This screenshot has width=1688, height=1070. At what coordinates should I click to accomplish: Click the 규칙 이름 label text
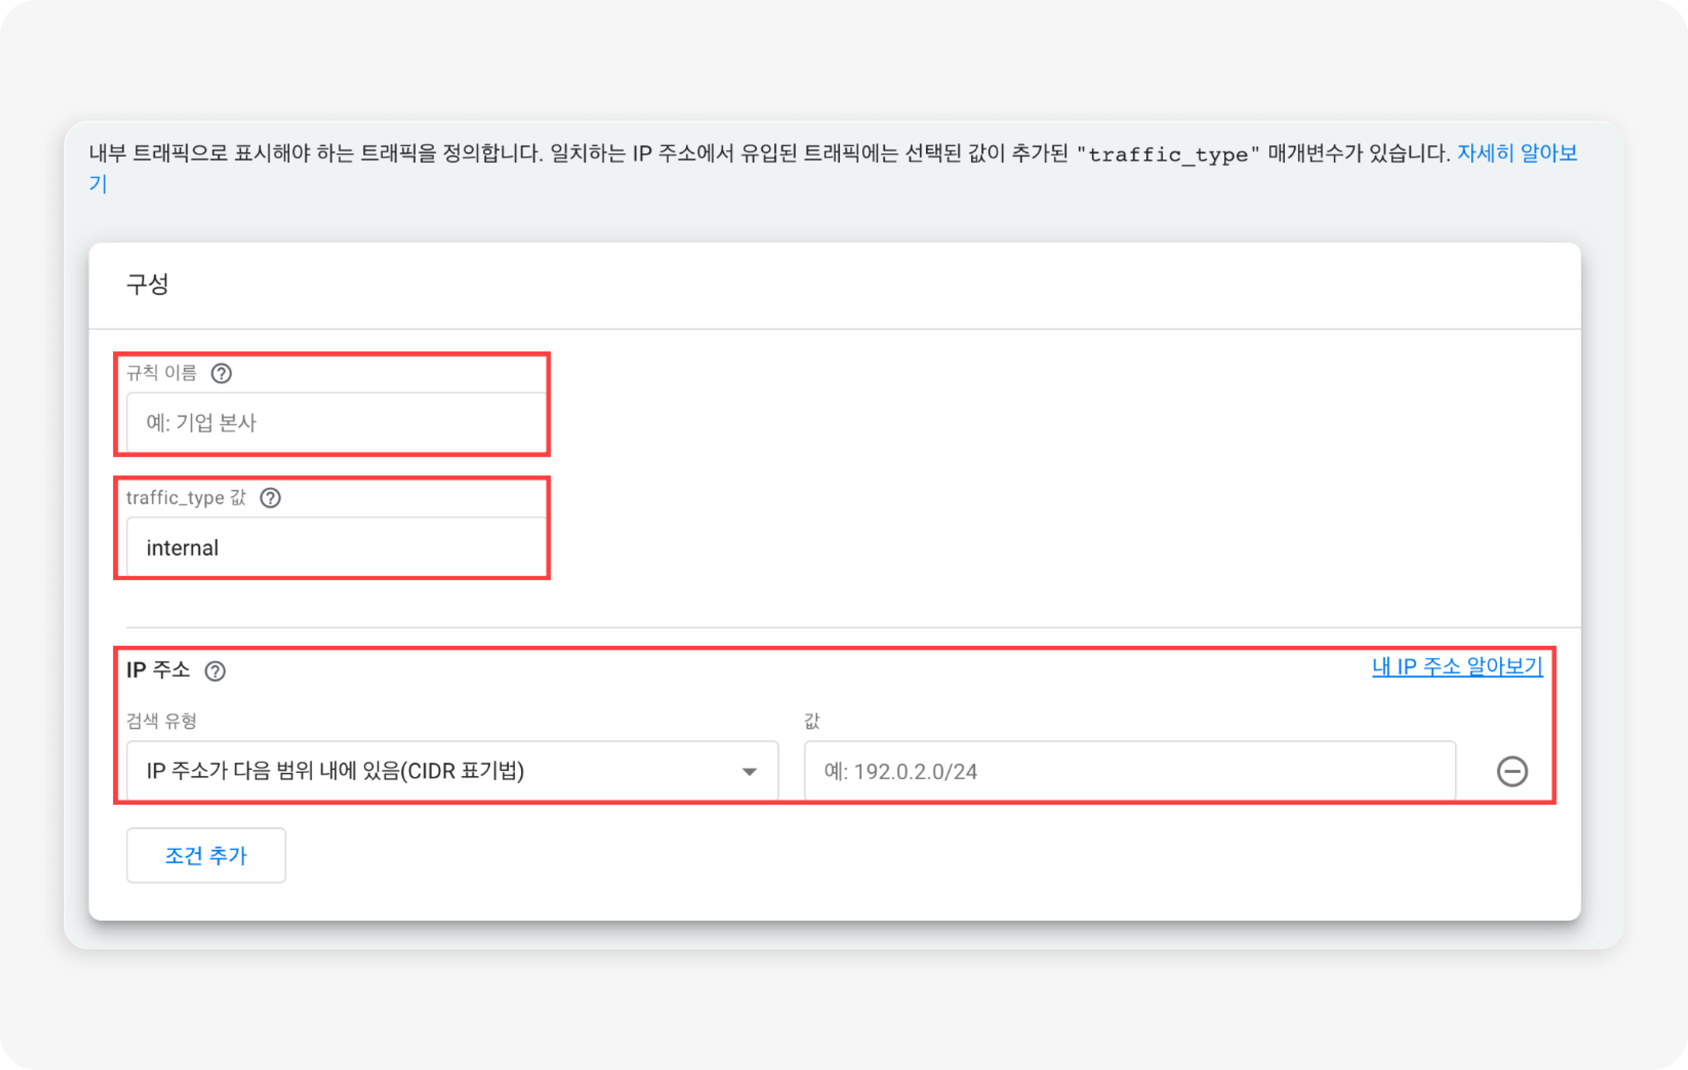[x=161, y=373]
